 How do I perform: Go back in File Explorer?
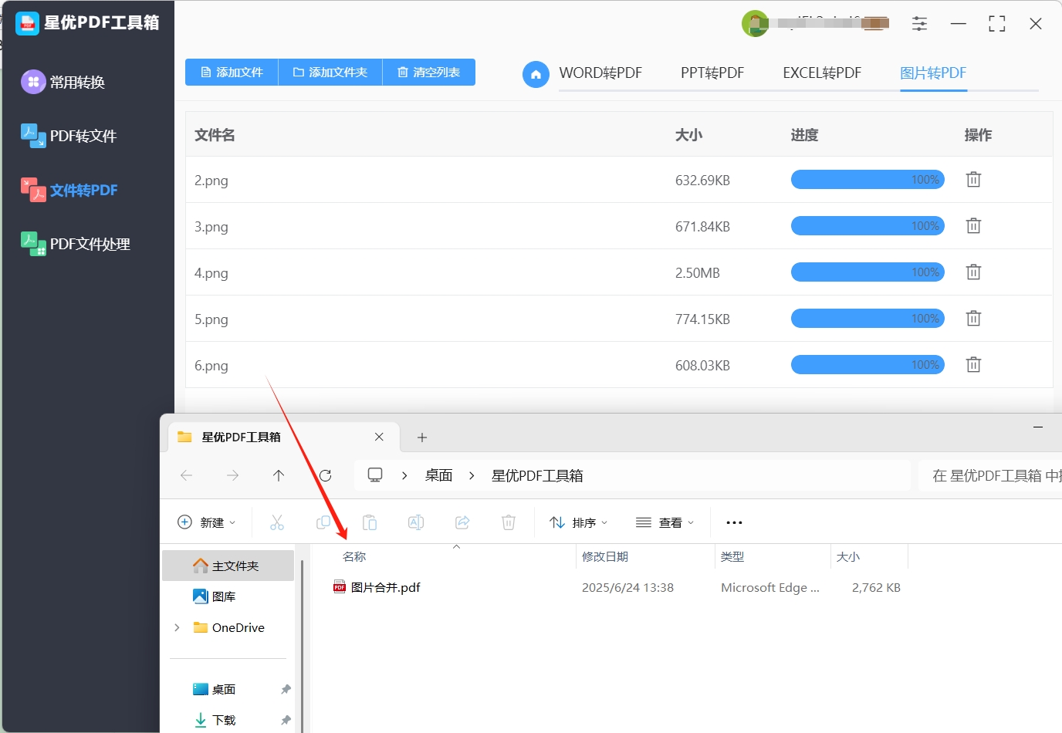(x=186, y=475)
